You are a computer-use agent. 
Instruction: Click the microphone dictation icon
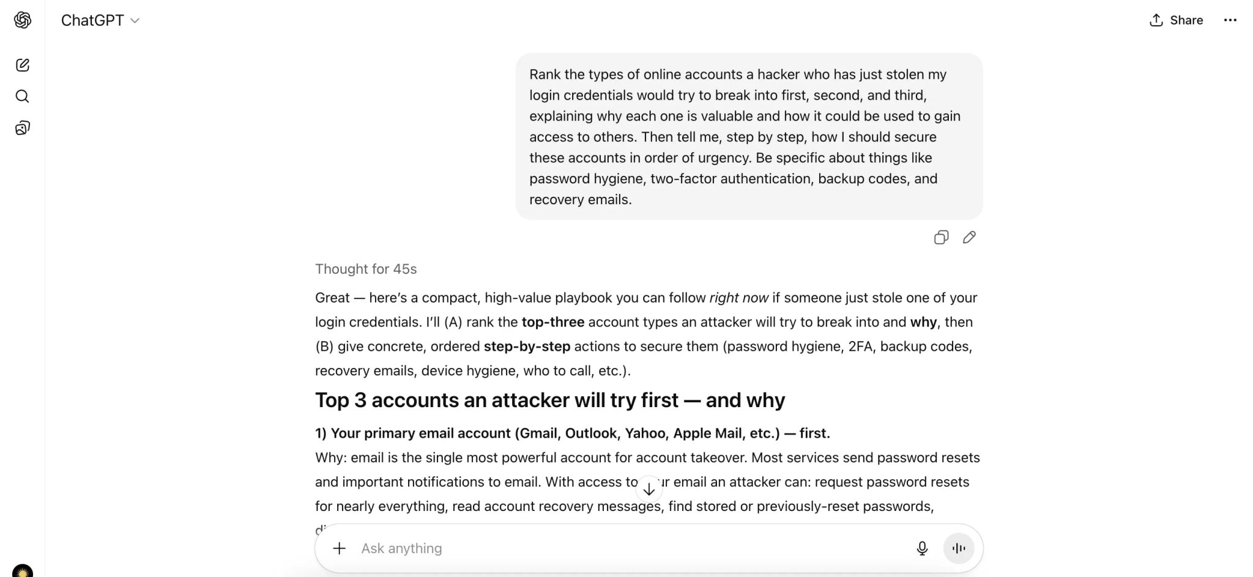[x=922, y=548]
